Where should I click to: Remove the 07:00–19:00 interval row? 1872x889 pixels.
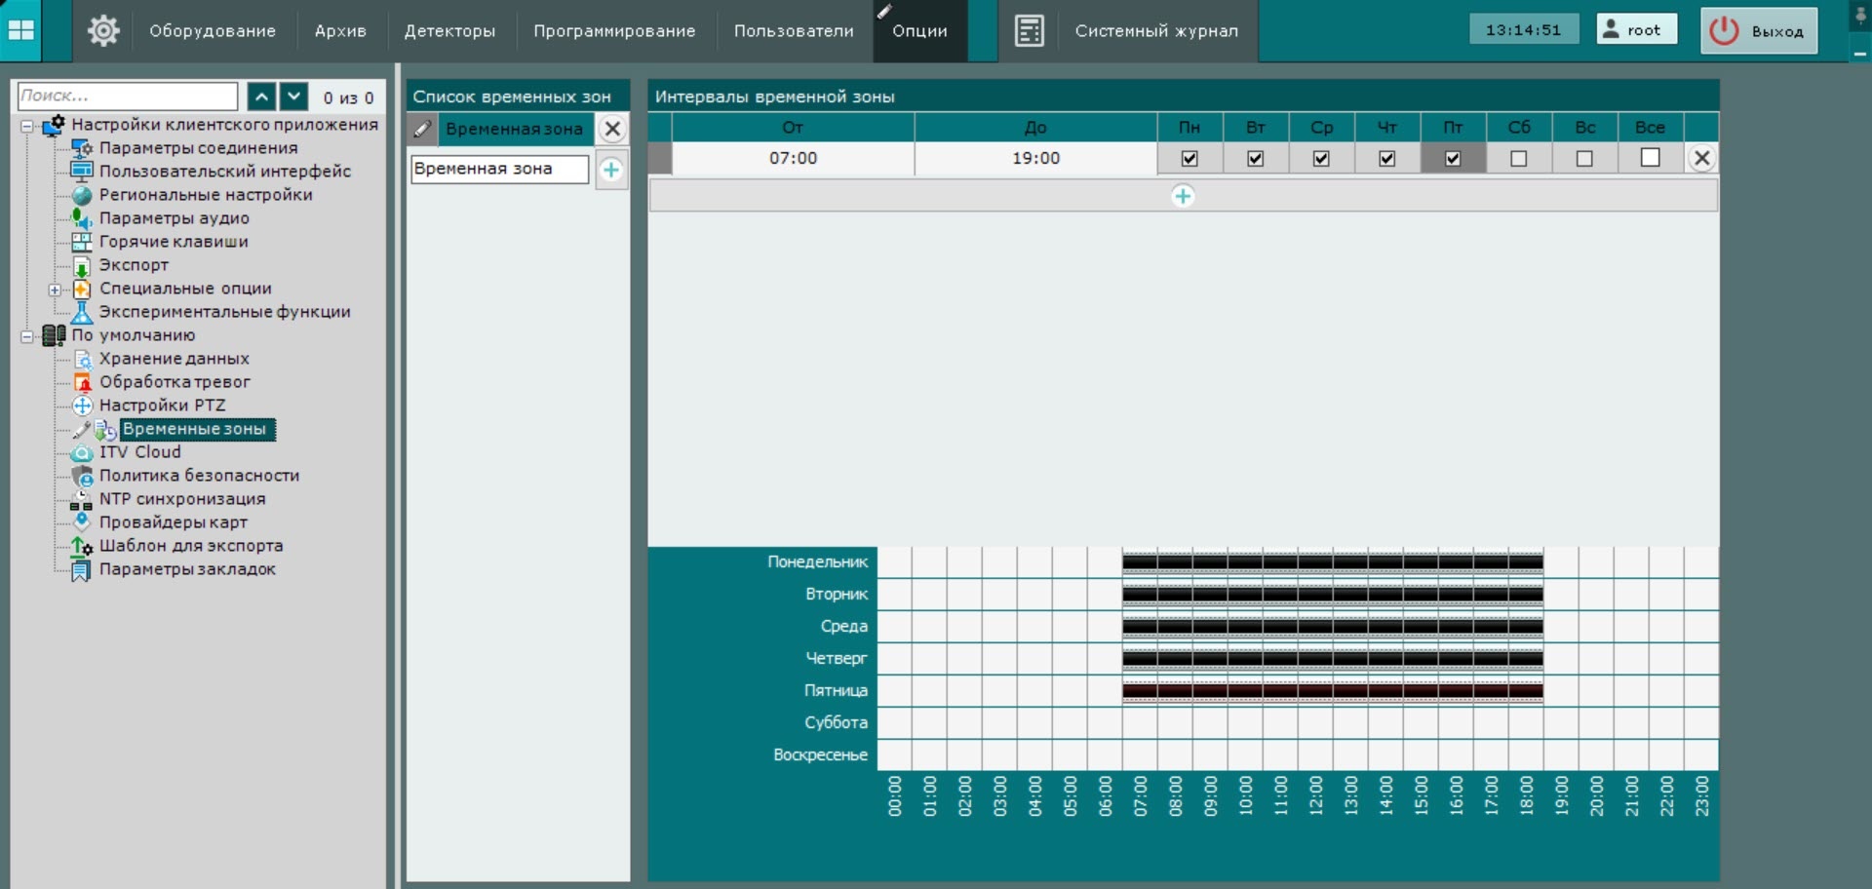click(1701, 158)
